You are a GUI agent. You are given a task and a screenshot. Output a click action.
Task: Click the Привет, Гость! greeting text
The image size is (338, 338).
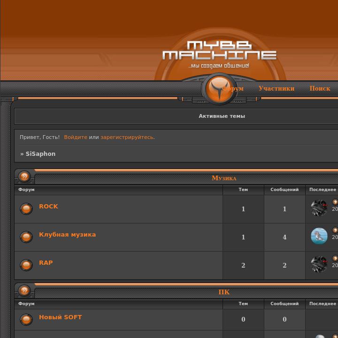[x=39, y=137]
